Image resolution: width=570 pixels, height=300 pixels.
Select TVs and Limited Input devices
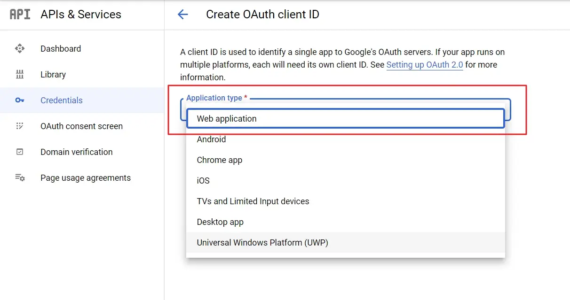point(253,201)
